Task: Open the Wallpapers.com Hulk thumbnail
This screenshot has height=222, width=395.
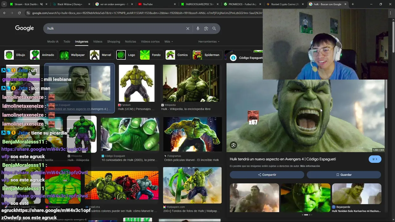Action: (192, 185)
